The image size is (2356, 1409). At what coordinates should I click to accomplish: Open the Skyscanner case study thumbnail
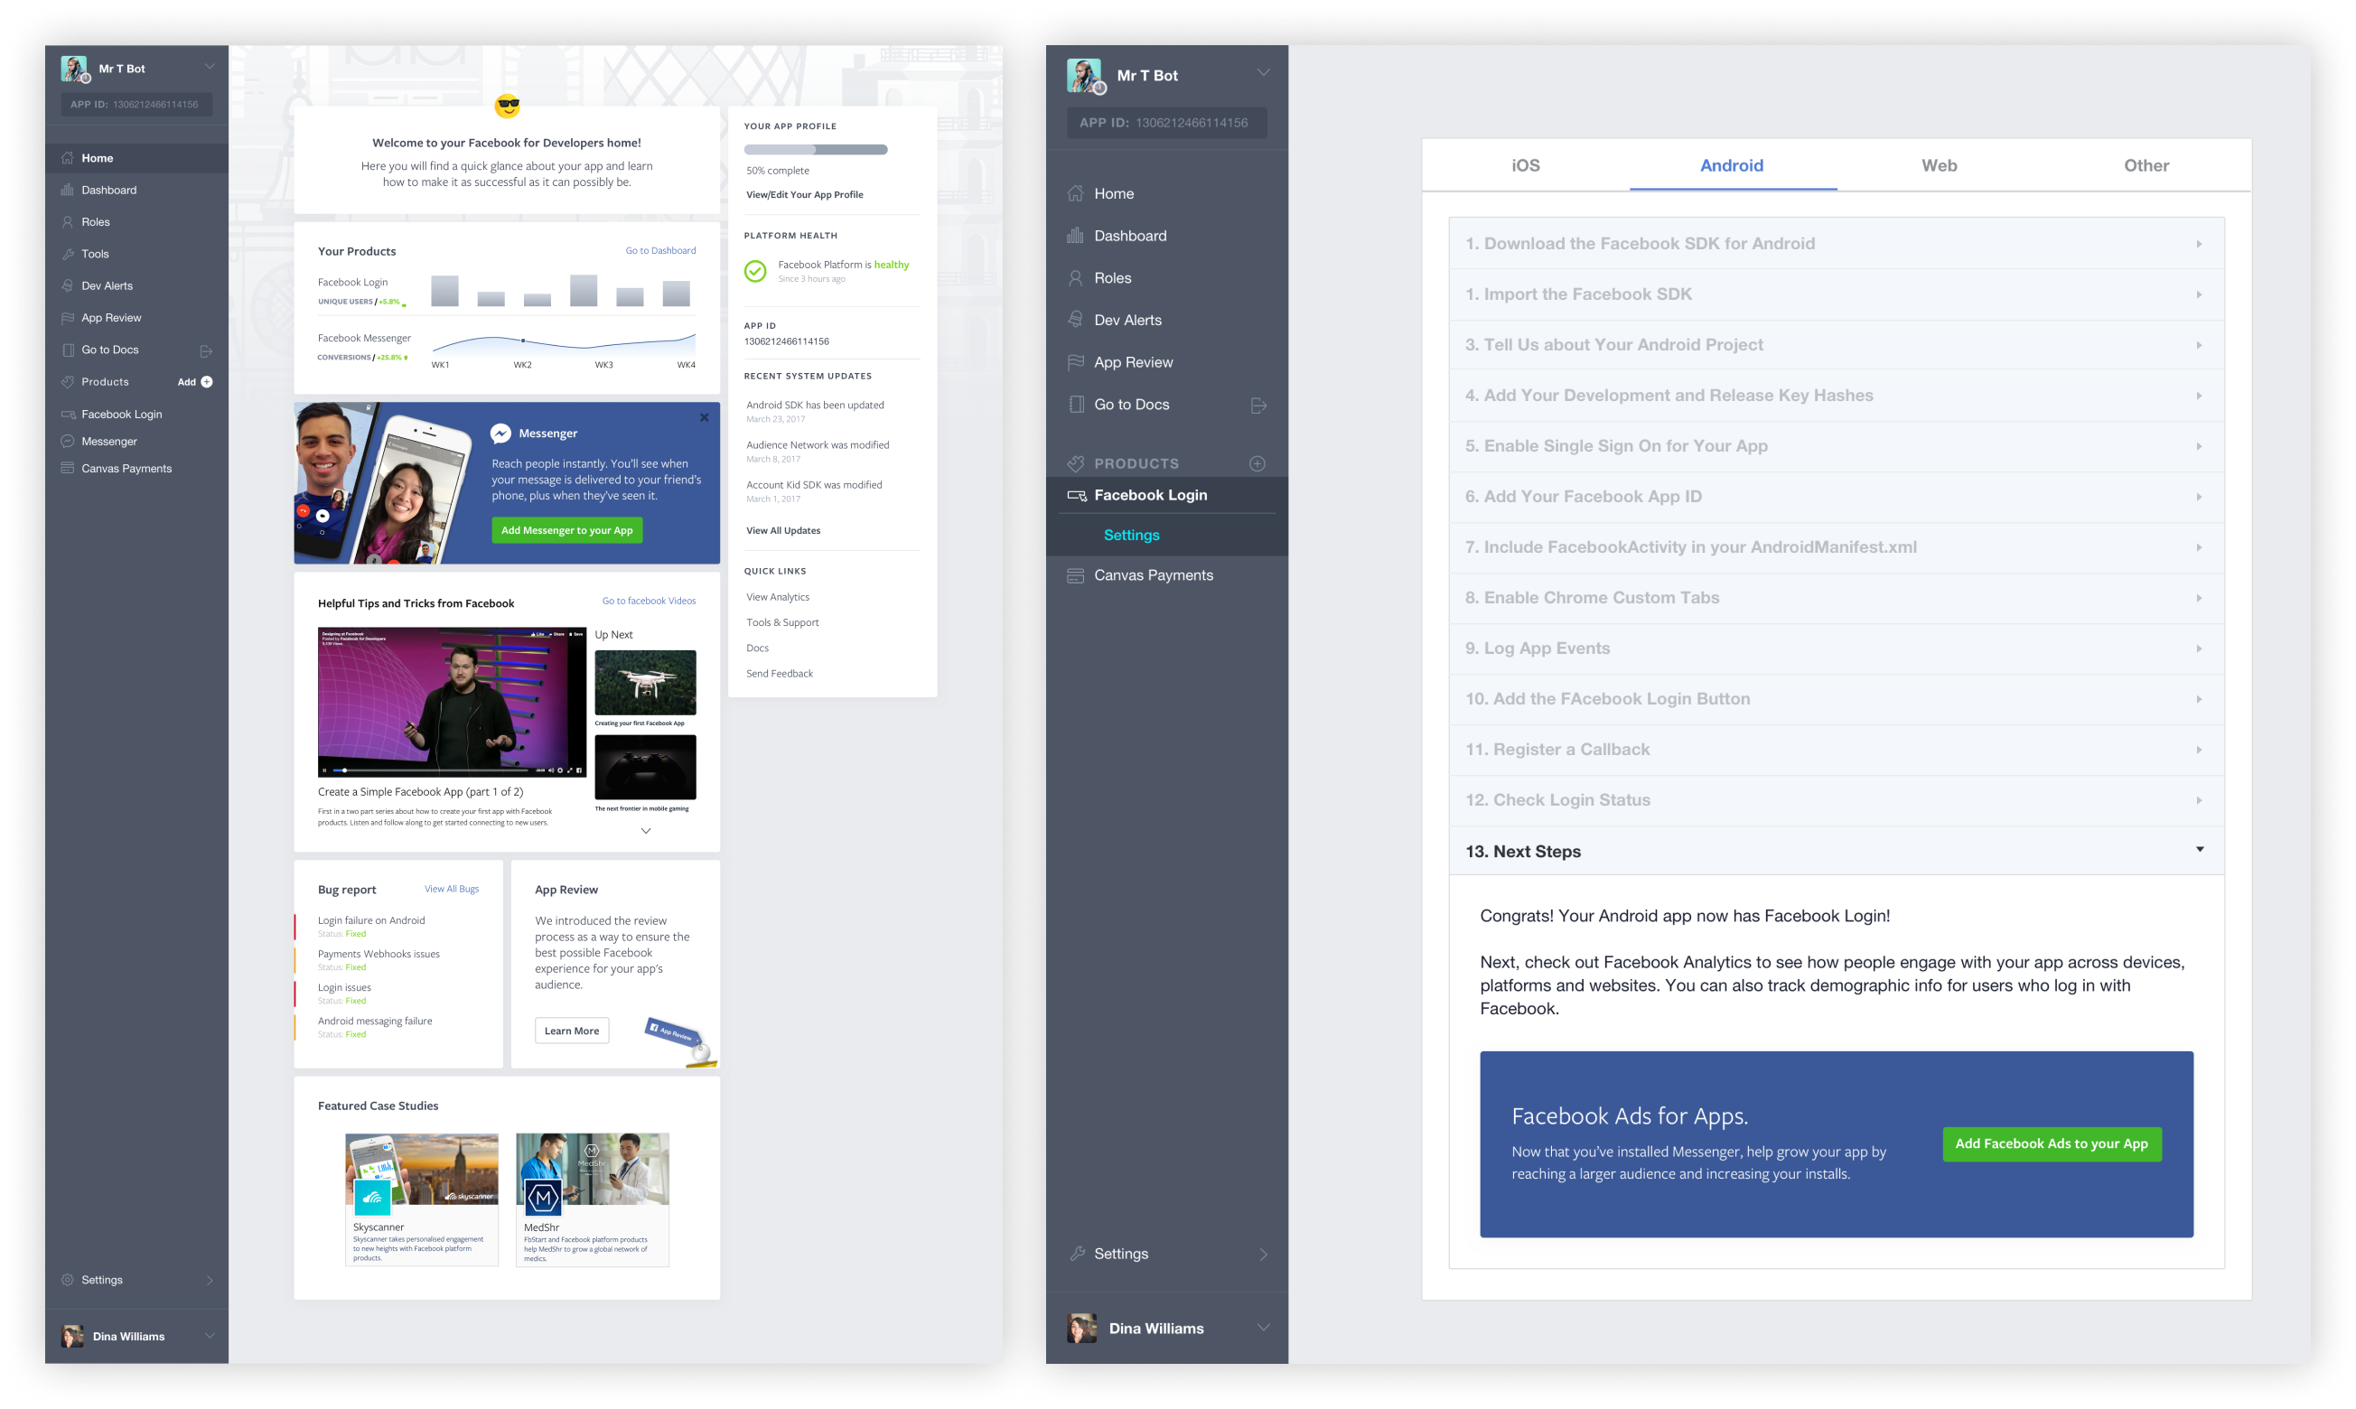point(422,1169)
